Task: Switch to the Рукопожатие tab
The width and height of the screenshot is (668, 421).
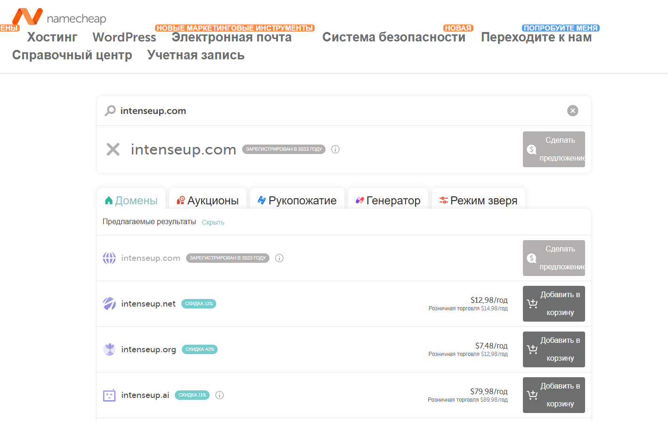Action: point(297,200)
